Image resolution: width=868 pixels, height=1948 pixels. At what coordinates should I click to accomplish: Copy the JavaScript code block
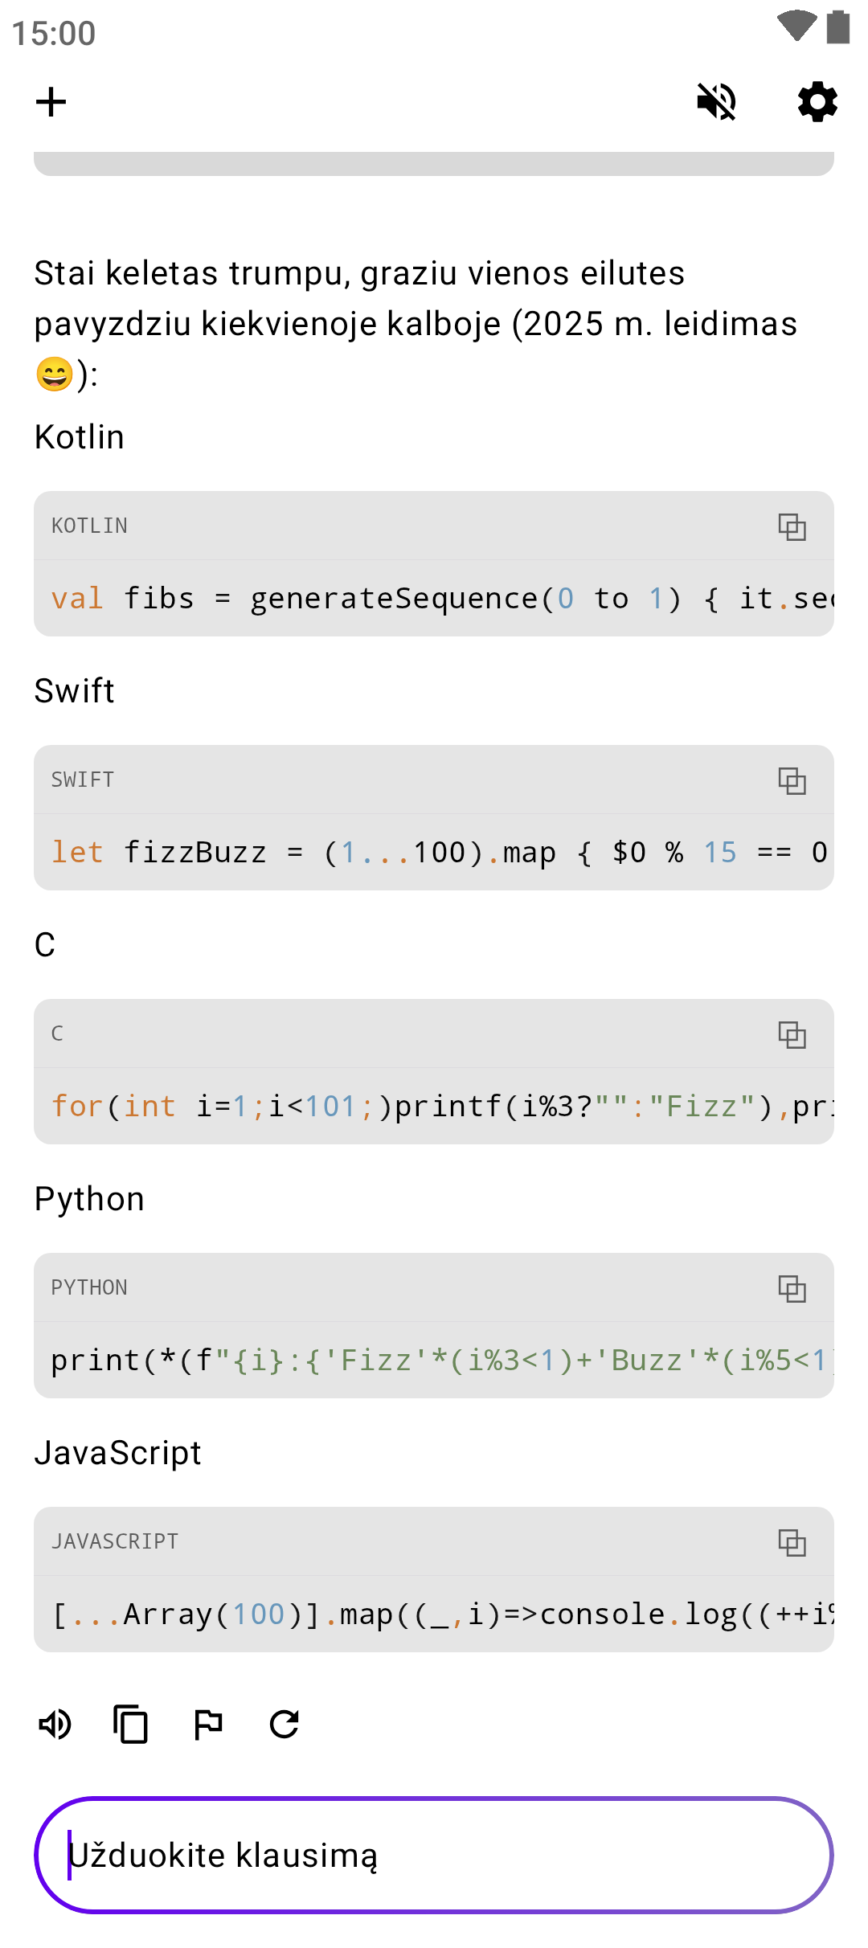(x=792, y=1542)
